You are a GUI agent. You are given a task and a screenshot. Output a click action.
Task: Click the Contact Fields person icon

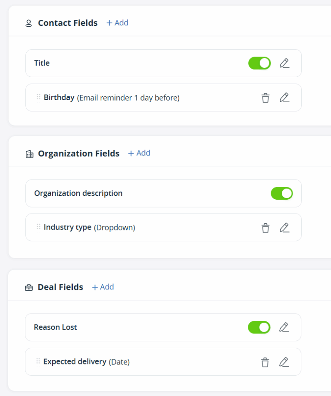click(x=28, y=23)
